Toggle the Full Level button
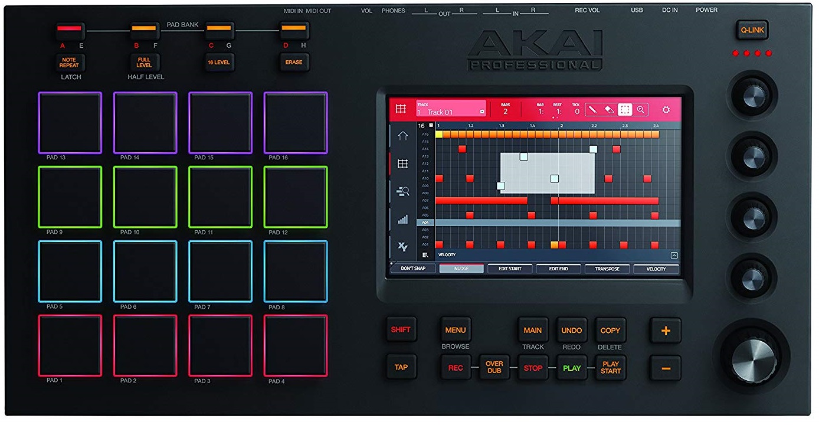 pyautogui.click(x=144, y=62)
